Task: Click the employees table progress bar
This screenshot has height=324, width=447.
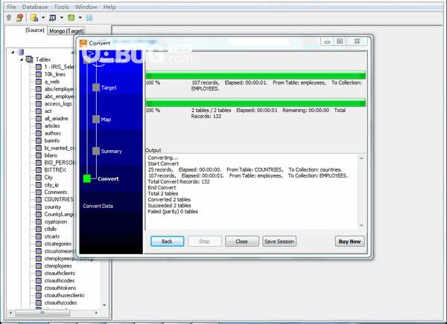Action: pyautogui.click(x=256, y=75)
